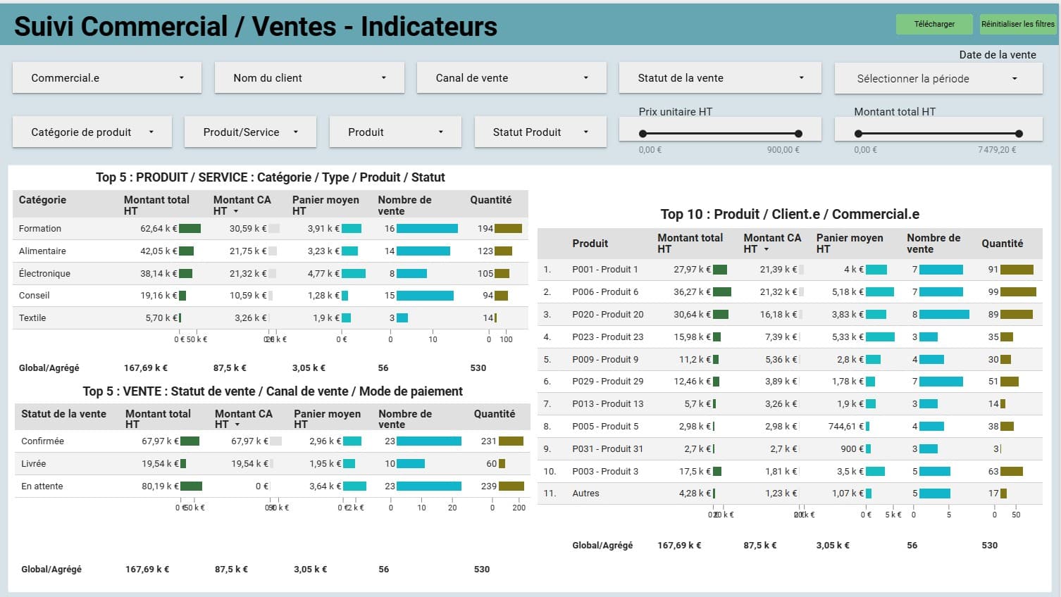
Task: Click Réinitialiser les filtres button
Action: click(1017, 24)
